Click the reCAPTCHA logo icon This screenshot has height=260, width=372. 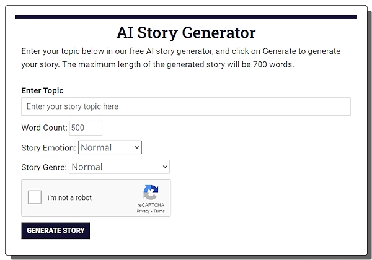point(151,193)
